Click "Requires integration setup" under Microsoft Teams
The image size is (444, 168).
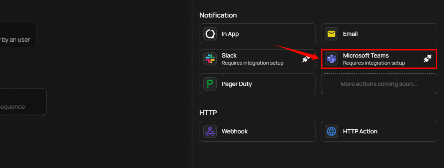[374, 63]
